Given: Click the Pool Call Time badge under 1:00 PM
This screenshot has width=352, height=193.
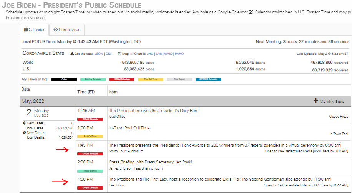Looking at the screenshot, I should coord(90,137).
